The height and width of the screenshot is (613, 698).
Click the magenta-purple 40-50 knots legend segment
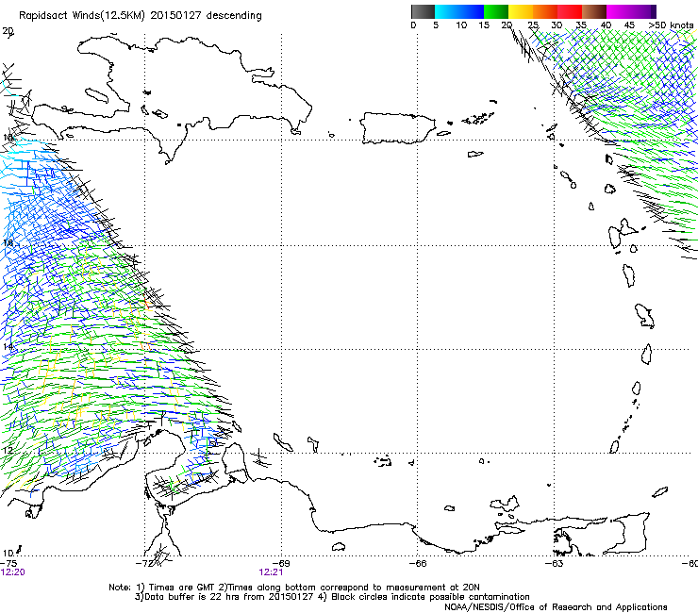point(631,11)
